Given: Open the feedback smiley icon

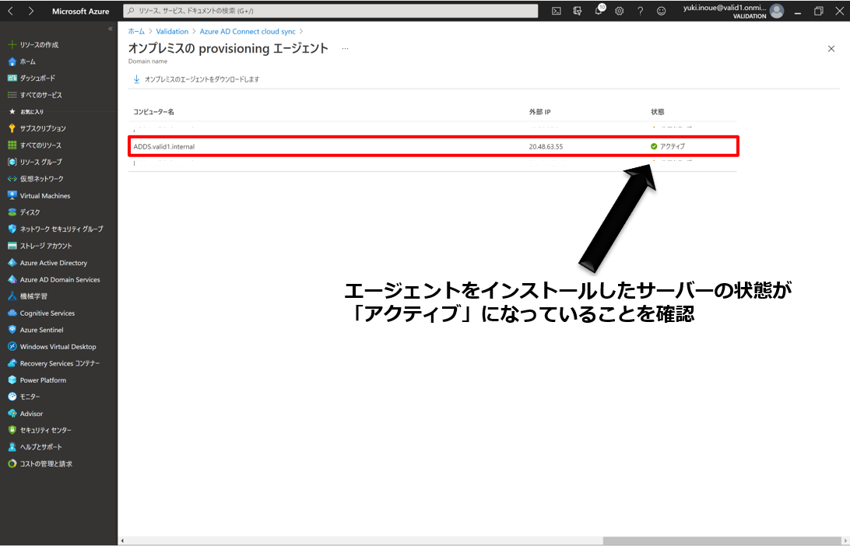Looking at the screenshot, I should click(662, 11).
